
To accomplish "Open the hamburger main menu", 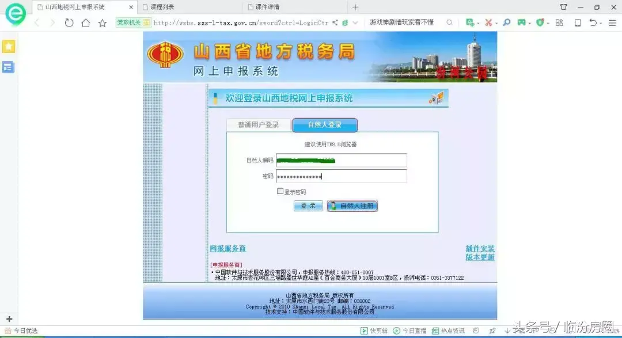I will pos(612,23).
